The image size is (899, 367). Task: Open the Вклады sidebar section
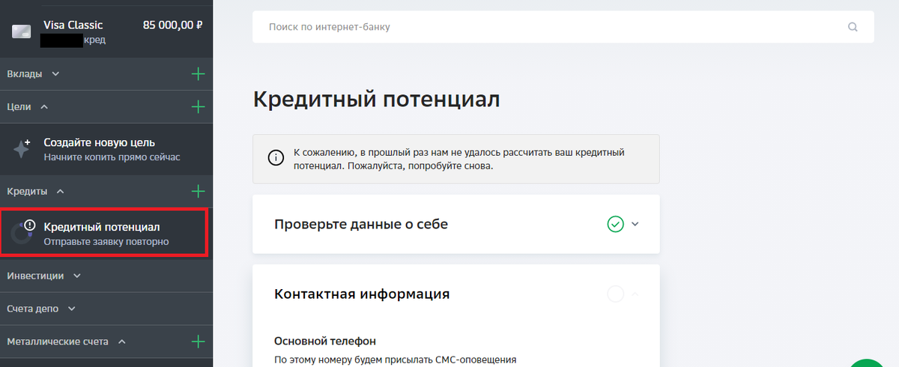106,74
